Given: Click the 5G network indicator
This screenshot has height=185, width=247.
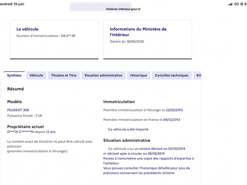Looking at the screenshot, I should coord(237,4).
